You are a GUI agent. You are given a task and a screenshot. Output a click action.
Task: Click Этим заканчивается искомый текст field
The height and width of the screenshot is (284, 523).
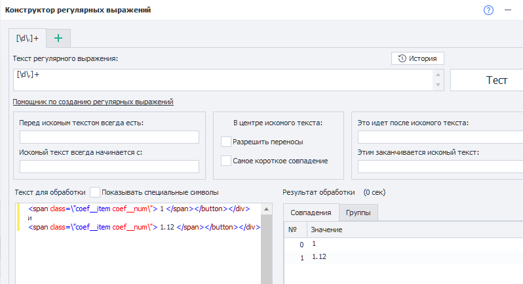[x=439, y=167]
